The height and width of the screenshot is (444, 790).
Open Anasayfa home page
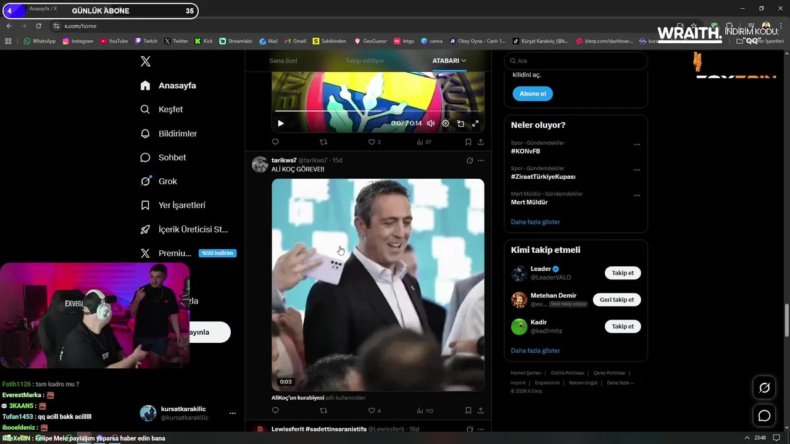pos(168,85)
